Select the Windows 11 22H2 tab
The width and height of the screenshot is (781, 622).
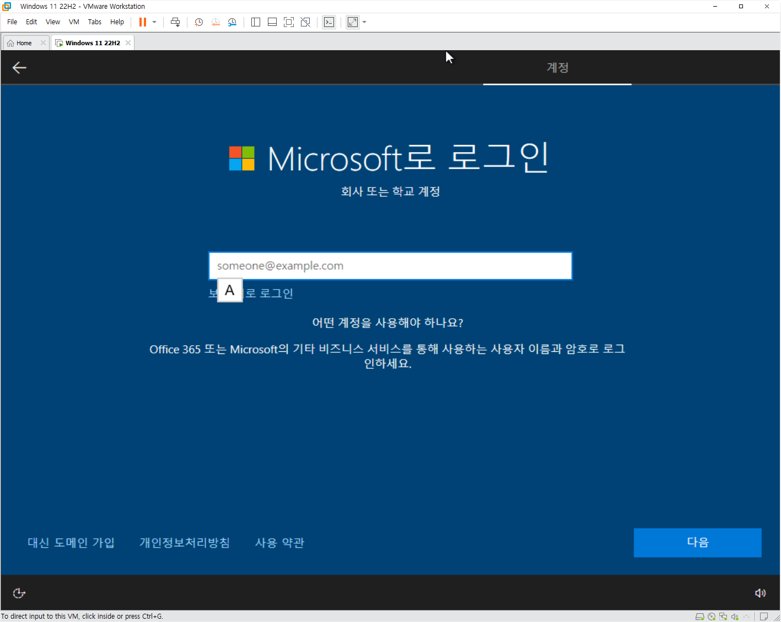click(x=93, y=43)
